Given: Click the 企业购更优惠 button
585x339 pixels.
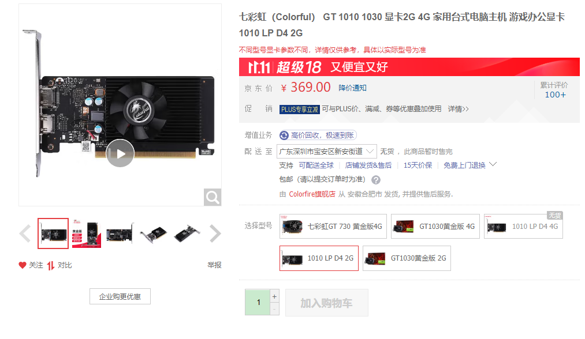Looking at the screenshot, I should [120, 296].
